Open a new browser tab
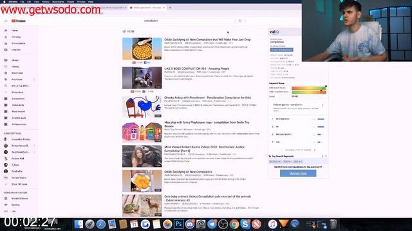 click(x=170, y=8)
